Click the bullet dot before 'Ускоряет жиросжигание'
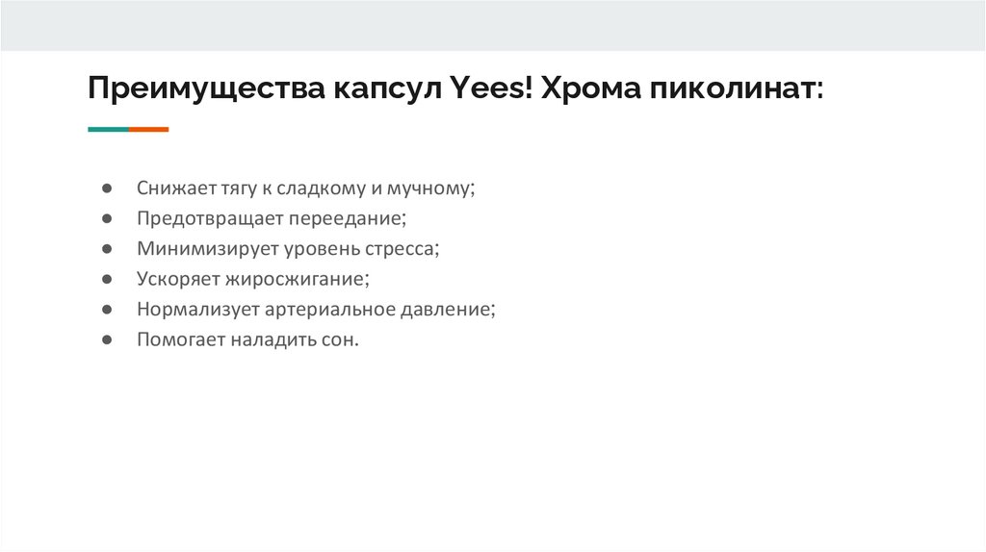Image resolution: width=986 pixels, height=552 pixels. click(108, 280)
